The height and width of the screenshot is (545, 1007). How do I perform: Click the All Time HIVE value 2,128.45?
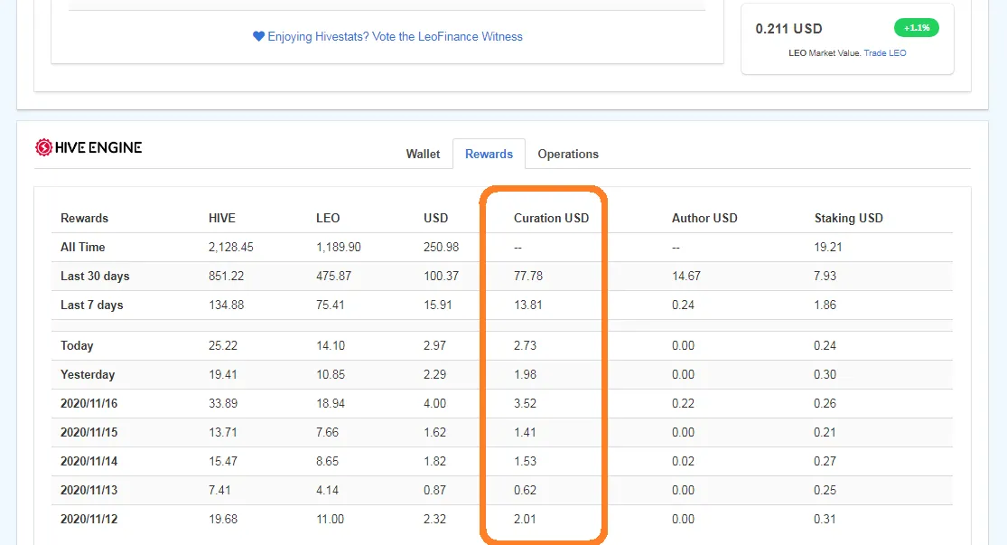[230, 247]
